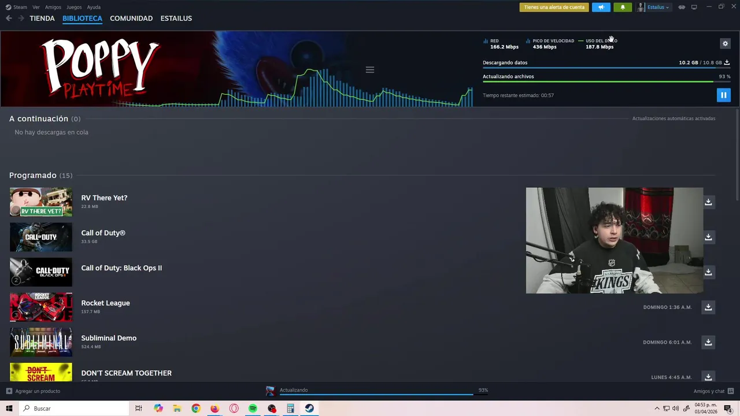
Task: Open the ESTAILUS profile tab
Action: [176, 18]
